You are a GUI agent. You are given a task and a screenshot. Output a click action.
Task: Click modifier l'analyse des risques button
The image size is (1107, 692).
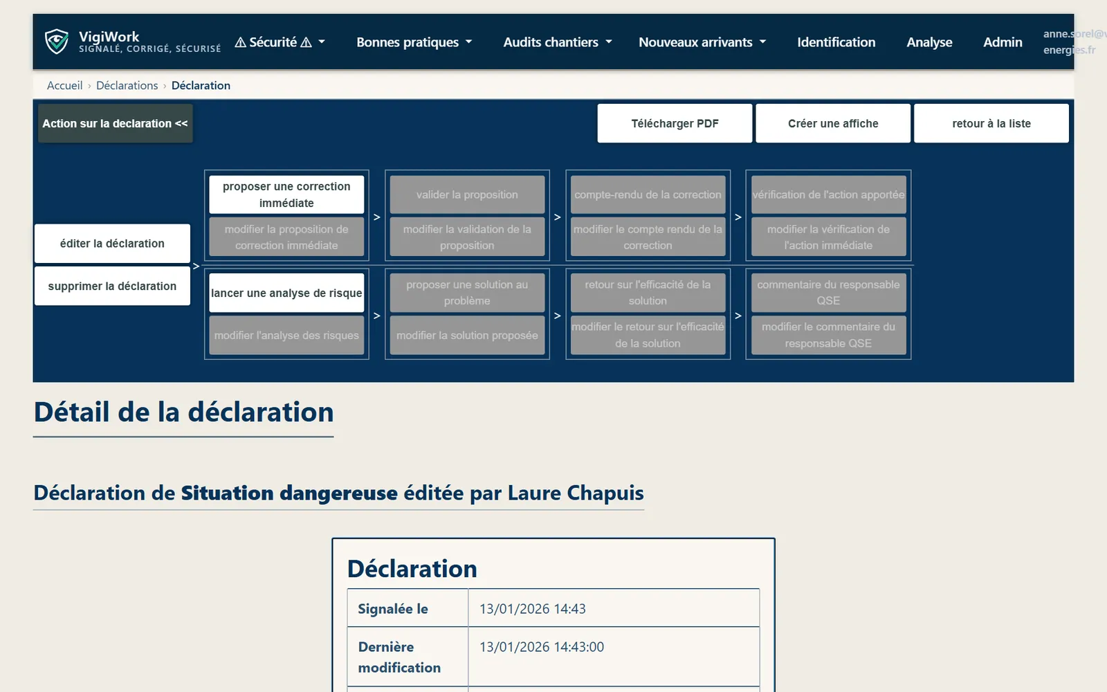286,335
